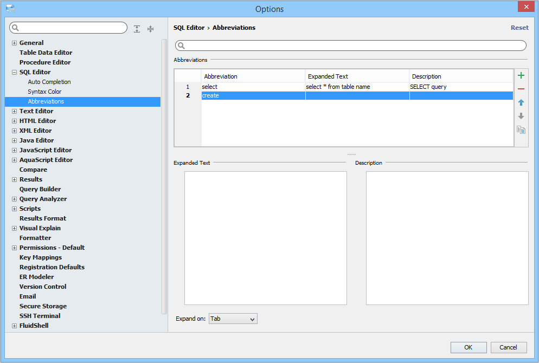Open Query Builder options
The image size is (539, 363).
click(40, 189)
